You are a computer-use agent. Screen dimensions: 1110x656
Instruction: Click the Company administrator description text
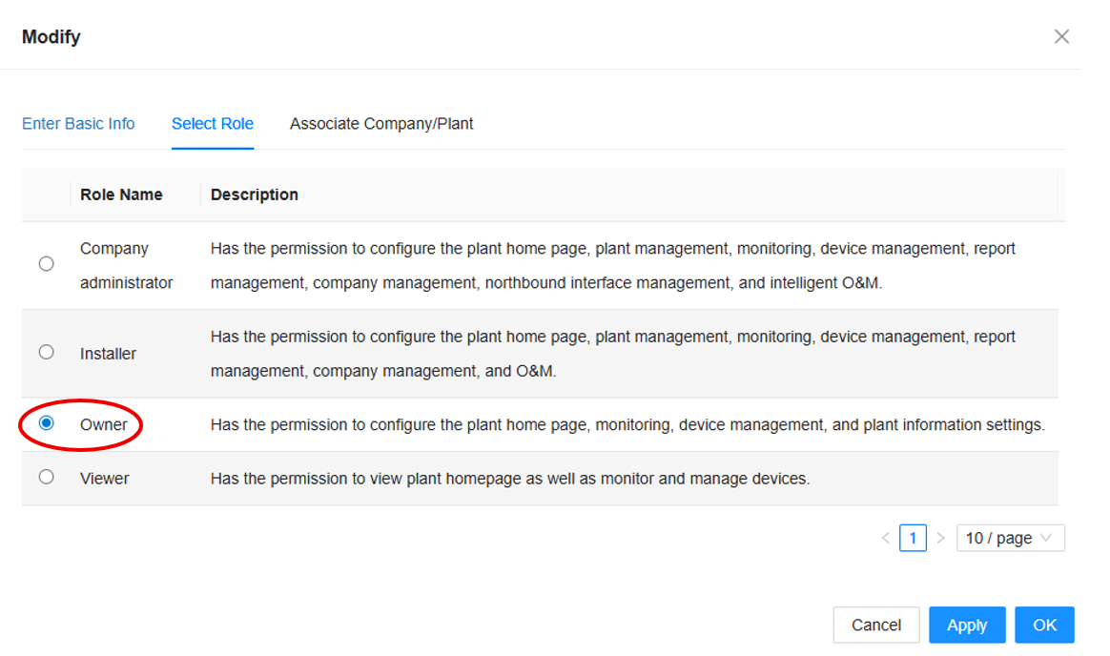click(612, 265)
